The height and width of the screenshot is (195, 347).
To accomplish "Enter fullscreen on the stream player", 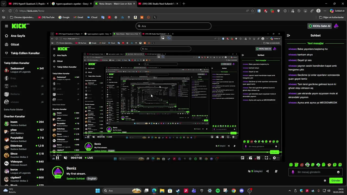I will click(x=266, y=158).
